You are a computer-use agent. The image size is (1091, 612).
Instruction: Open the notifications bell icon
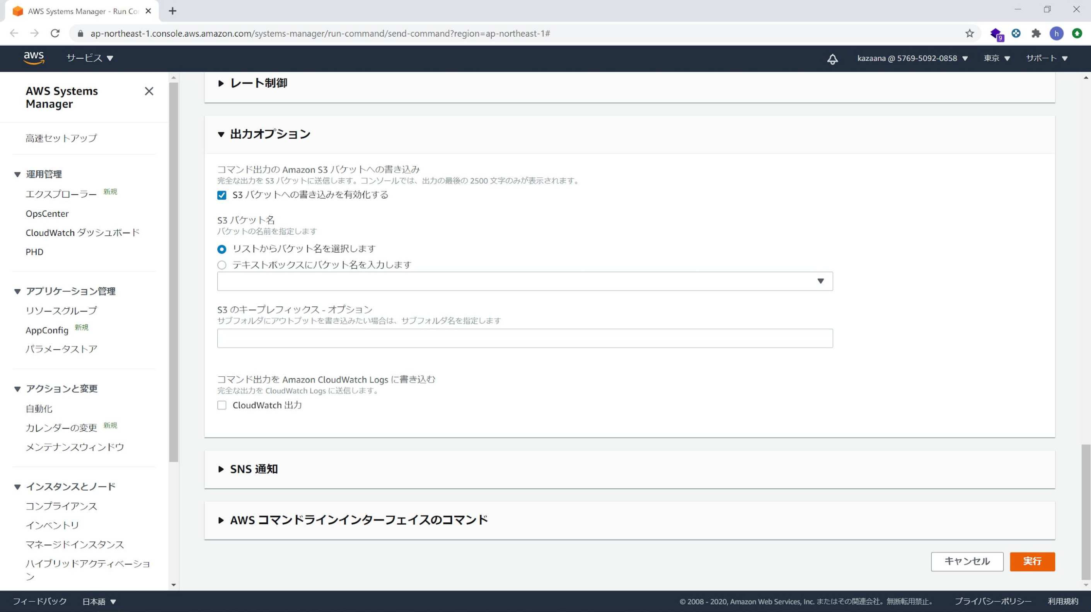point(832,59)
